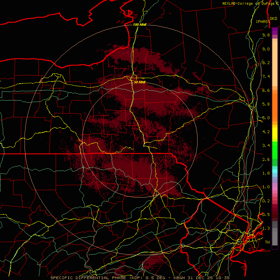
Task: Click the 0.2 scale label
Action: point(266,201)
